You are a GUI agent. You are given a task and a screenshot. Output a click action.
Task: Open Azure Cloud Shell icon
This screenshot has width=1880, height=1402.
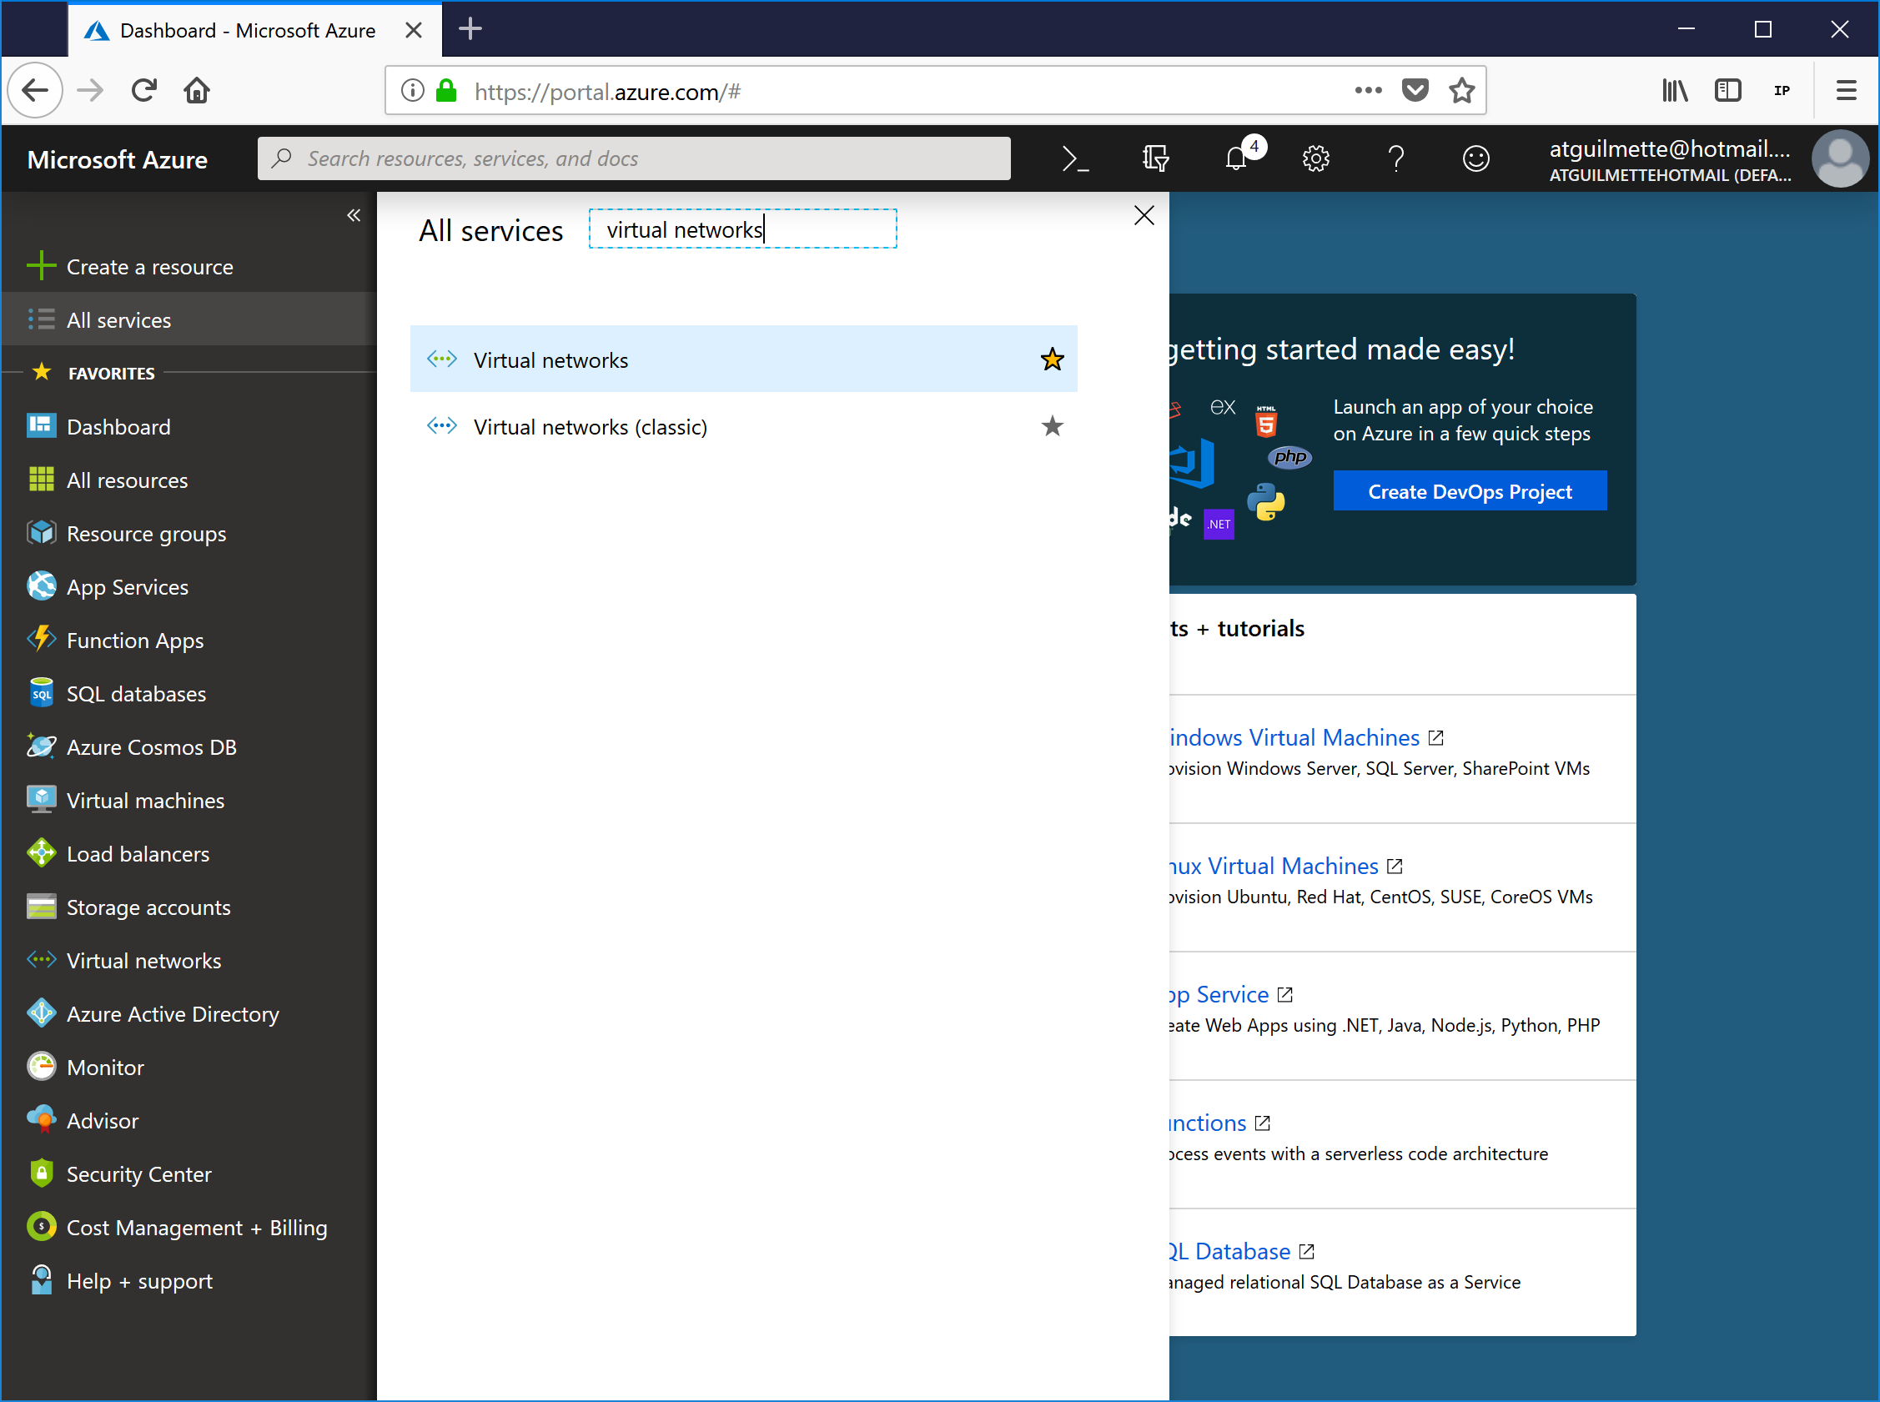click(1074, 158)
